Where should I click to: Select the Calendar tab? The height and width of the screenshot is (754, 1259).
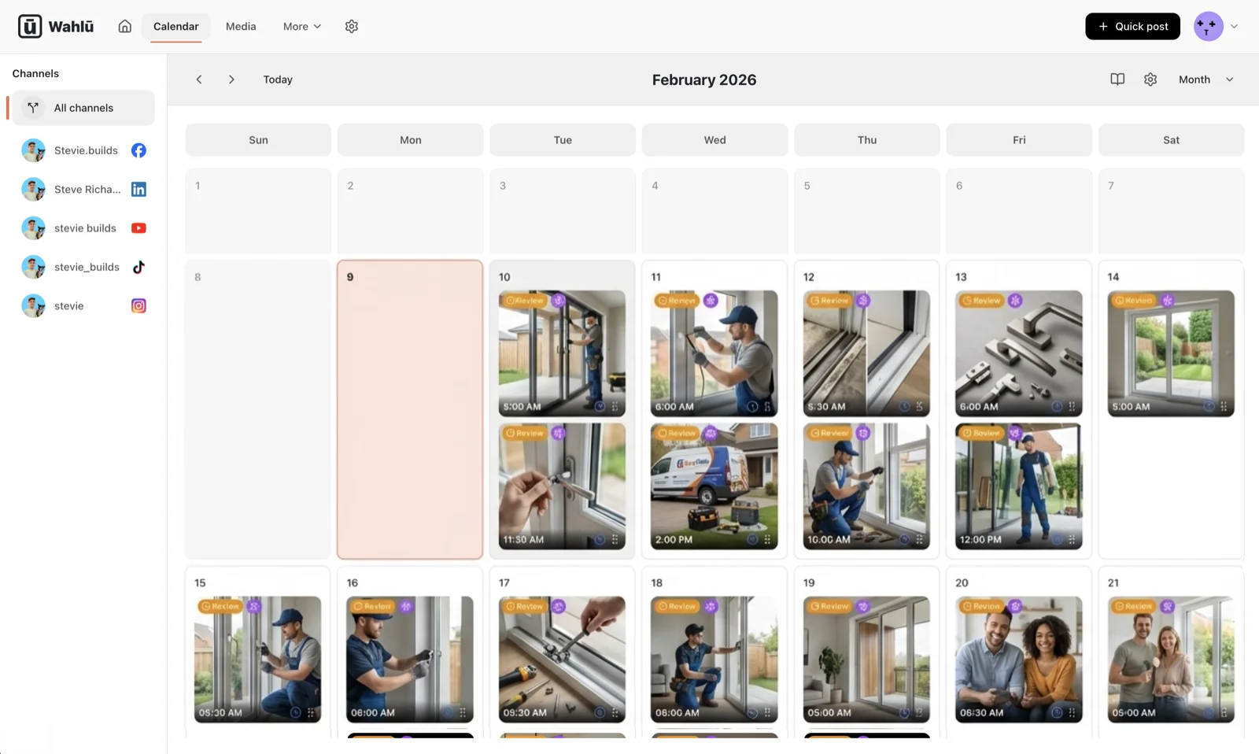(175, 26)
